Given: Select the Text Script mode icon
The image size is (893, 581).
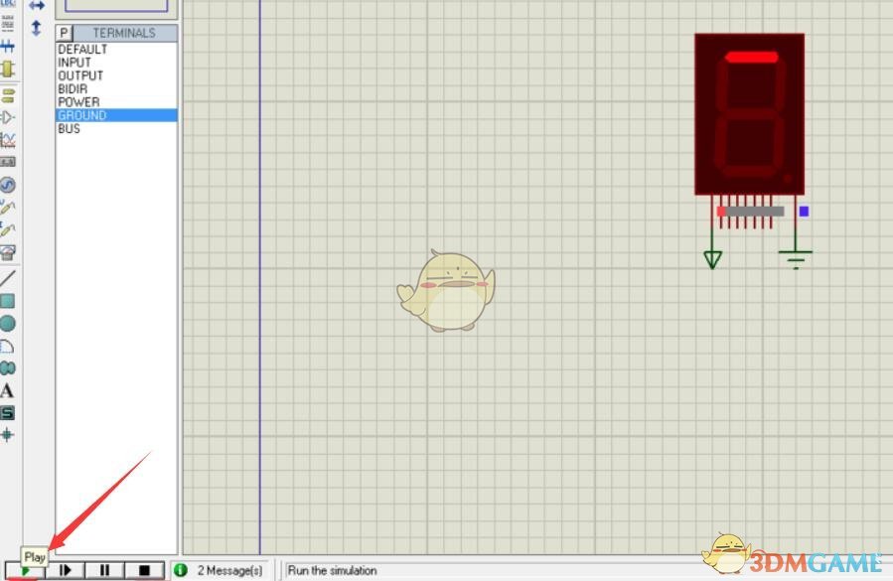Looking at the screenshot, I should [x=7, y=23].
